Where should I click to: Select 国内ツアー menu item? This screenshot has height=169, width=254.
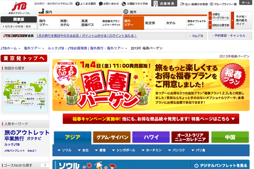click(49, 23)
